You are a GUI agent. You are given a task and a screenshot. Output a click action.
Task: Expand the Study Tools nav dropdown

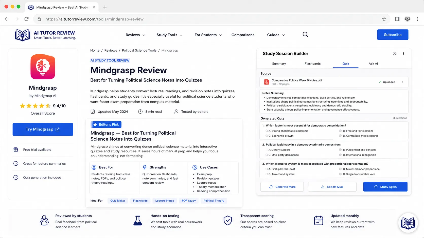point(169,35)
